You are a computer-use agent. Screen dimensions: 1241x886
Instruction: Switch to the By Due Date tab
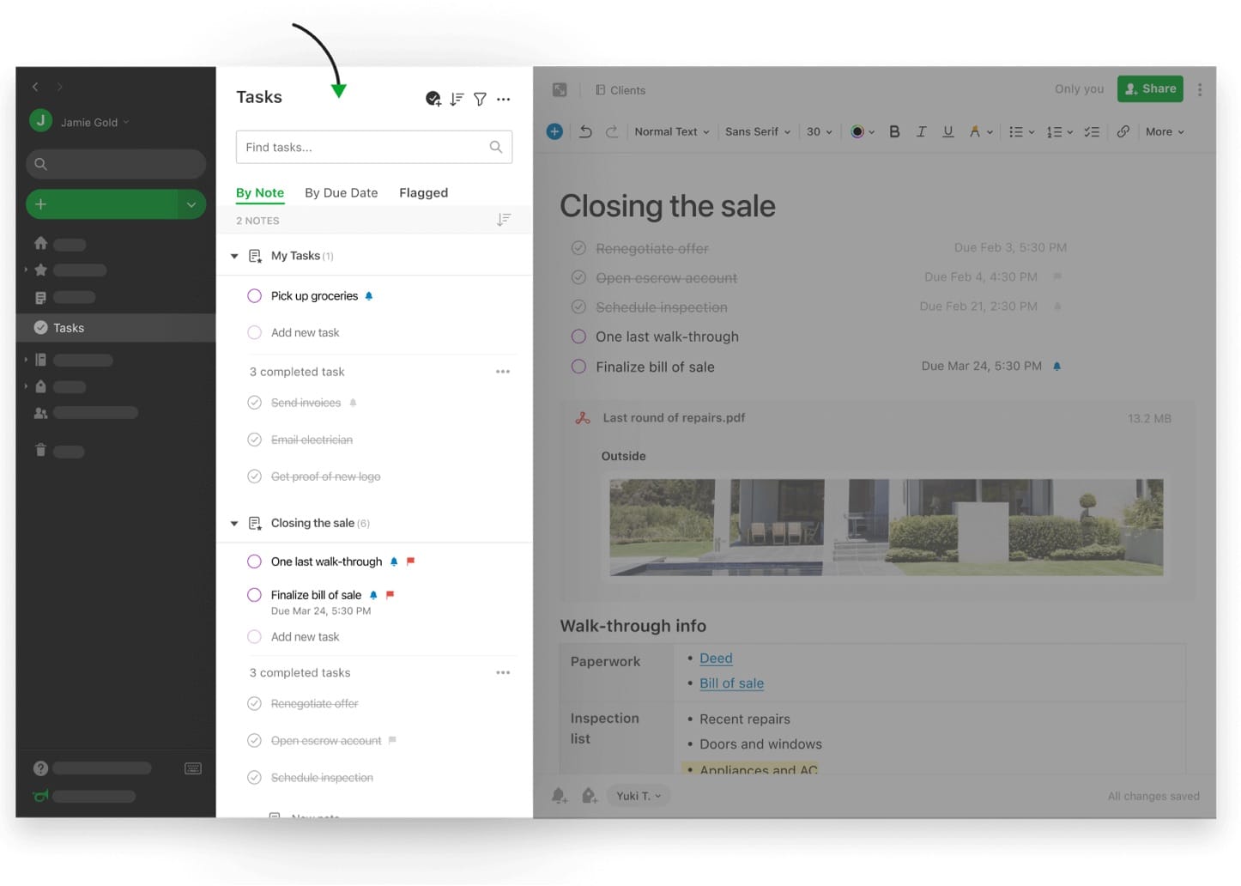pyautogui.click(x=341, y=192)
